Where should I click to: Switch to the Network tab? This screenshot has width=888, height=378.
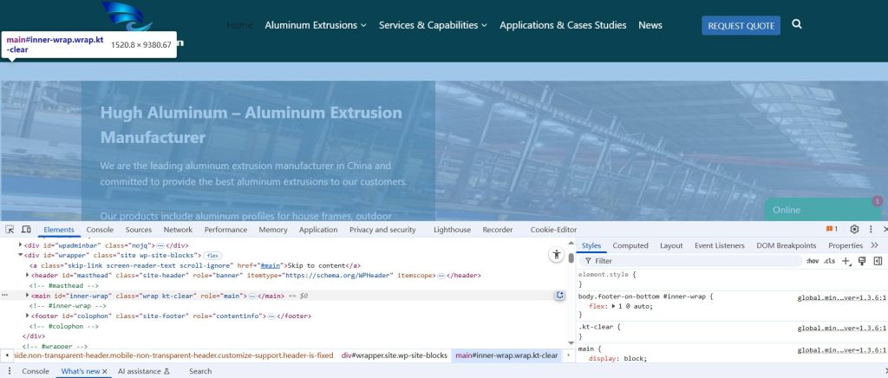coord(178,230)
